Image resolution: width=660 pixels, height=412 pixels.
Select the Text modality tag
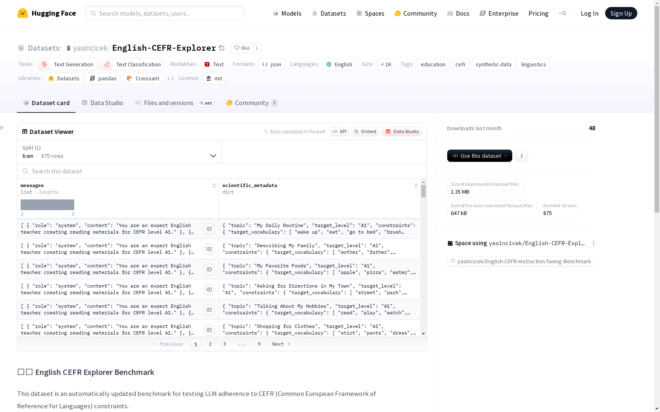pyautogui.click(x=214, y=64)
